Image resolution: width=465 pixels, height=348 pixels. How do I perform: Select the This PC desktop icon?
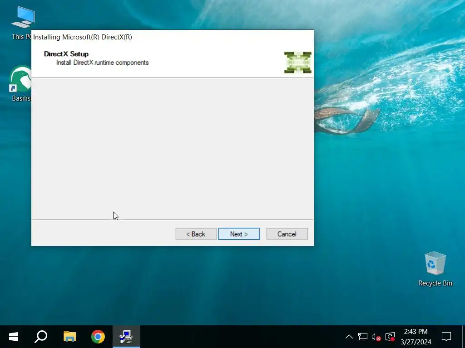pos(22,23)
